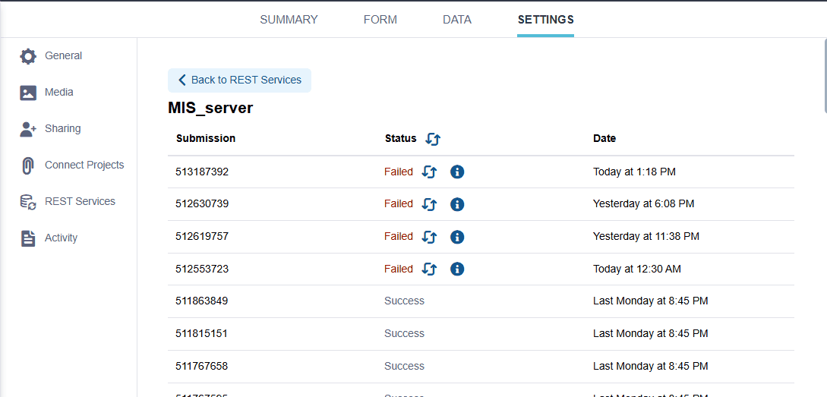Select submission ID 513187392
The width and height of the screenshot is (827, 397).
202,172
